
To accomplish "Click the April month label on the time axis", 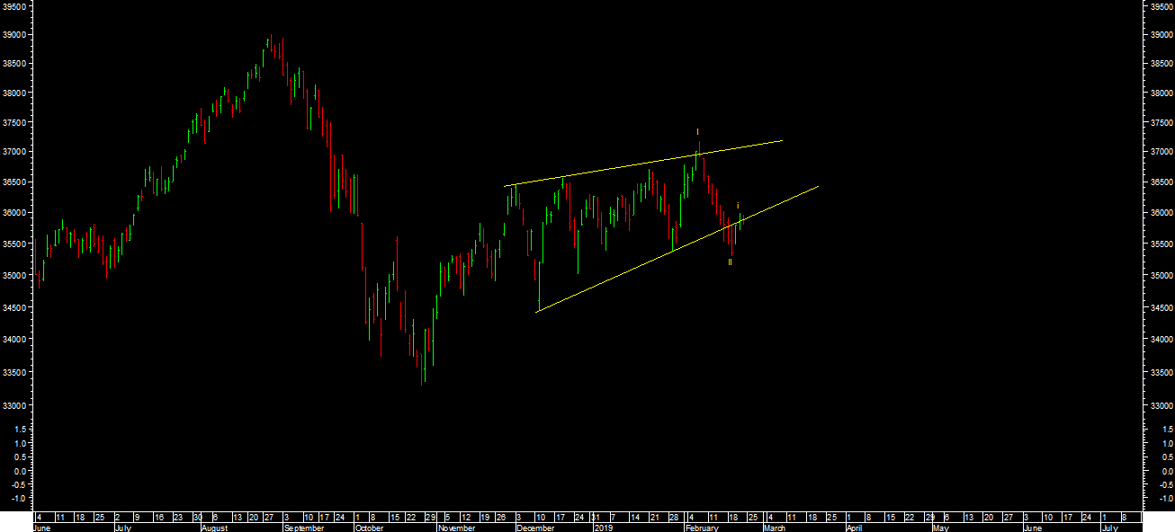I will tap(854, 528).
